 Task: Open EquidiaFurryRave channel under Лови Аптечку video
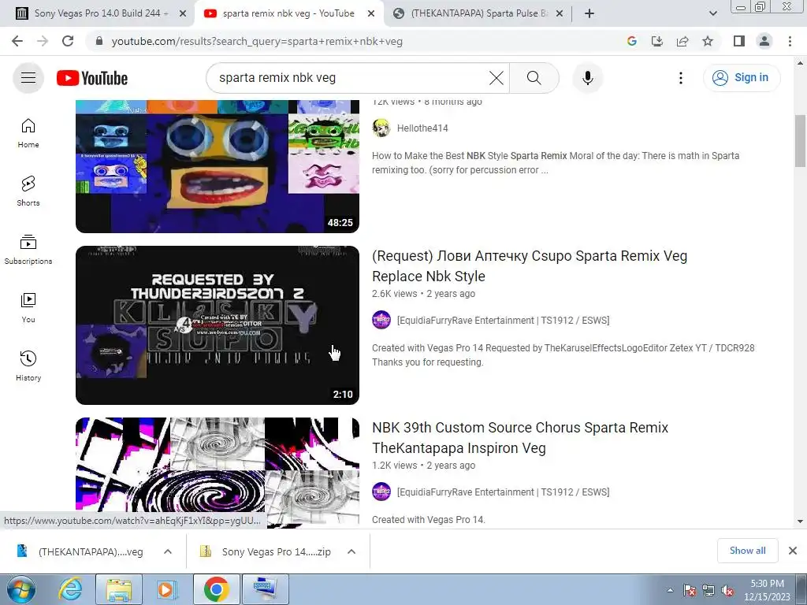tap(503, 321)
